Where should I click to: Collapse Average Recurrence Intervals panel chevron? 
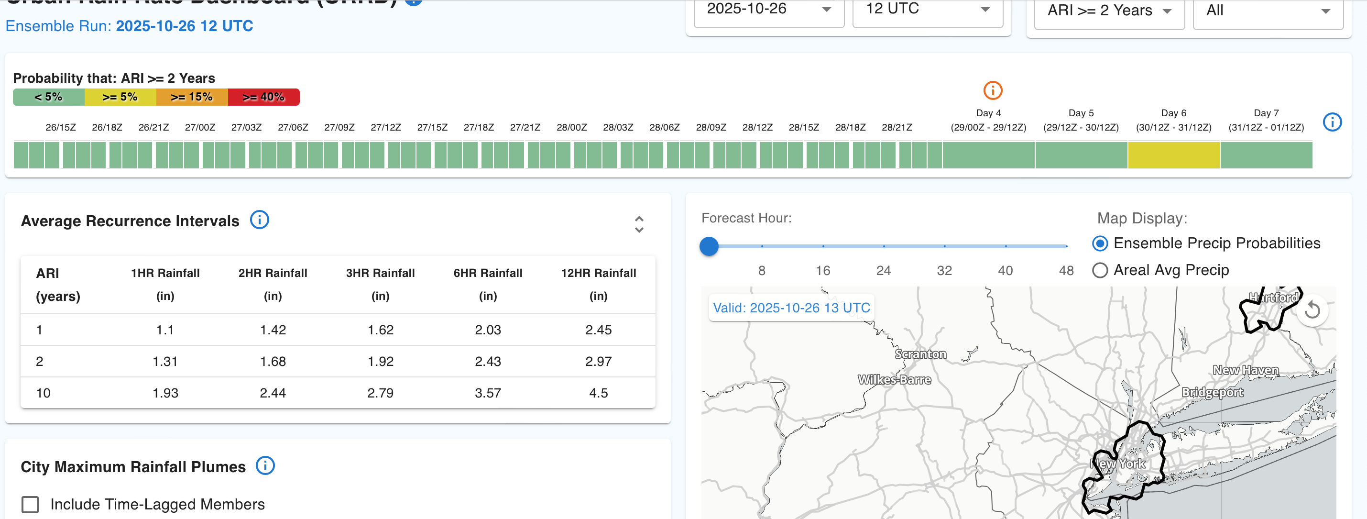[639, 224]
